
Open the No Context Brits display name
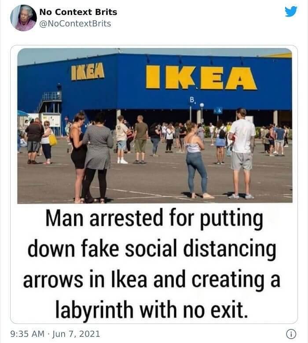point(78,12)
